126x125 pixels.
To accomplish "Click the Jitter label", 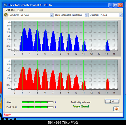I will (x=9, y=102).
